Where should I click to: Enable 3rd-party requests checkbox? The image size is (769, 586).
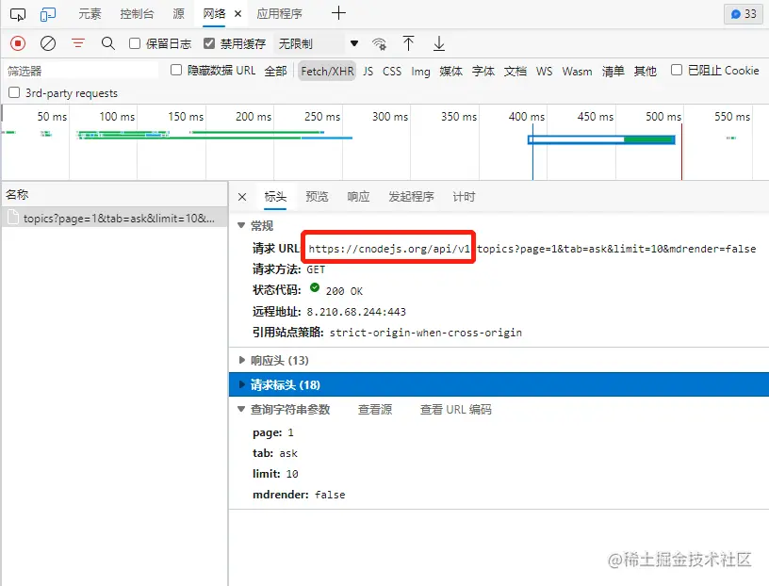pos(14,92)
